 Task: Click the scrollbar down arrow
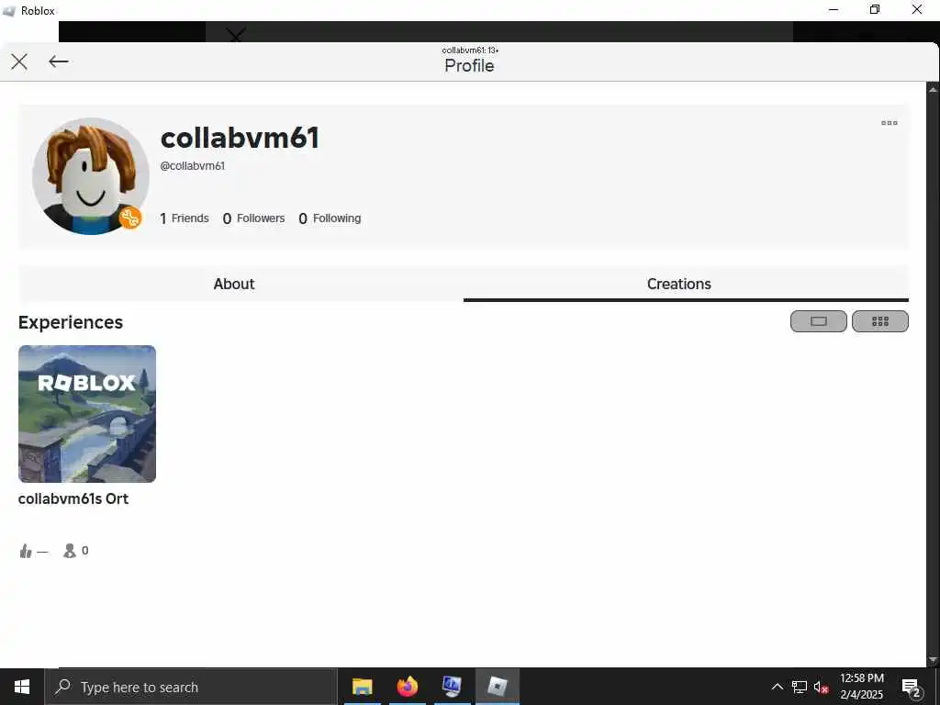click(933, 660)
